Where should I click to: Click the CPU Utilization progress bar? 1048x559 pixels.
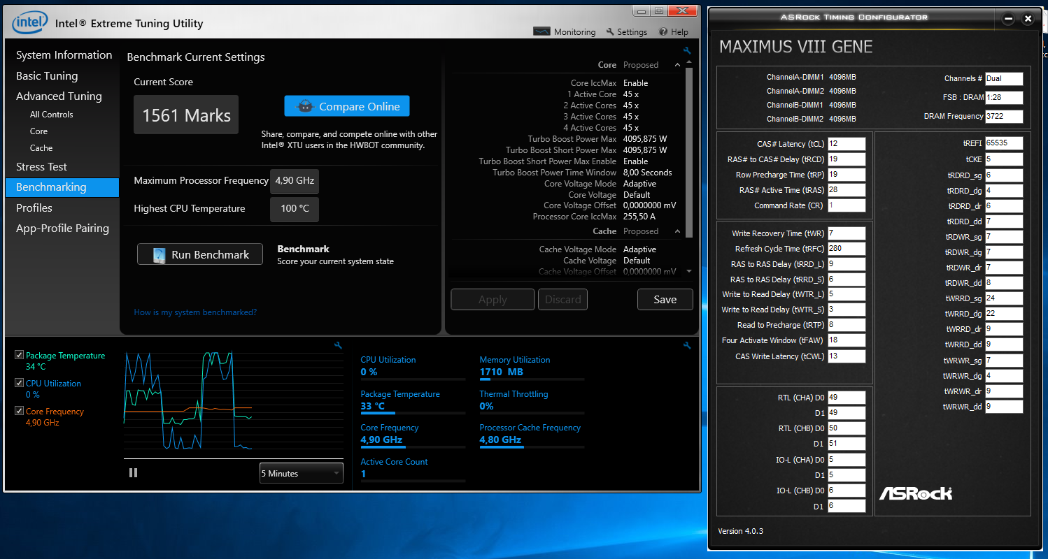(413, 379)
